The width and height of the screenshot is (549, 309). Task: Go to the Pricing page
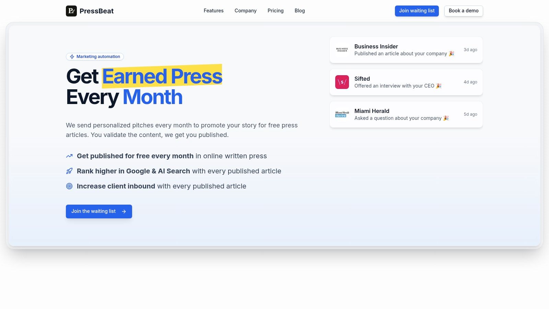pos(276,11)
